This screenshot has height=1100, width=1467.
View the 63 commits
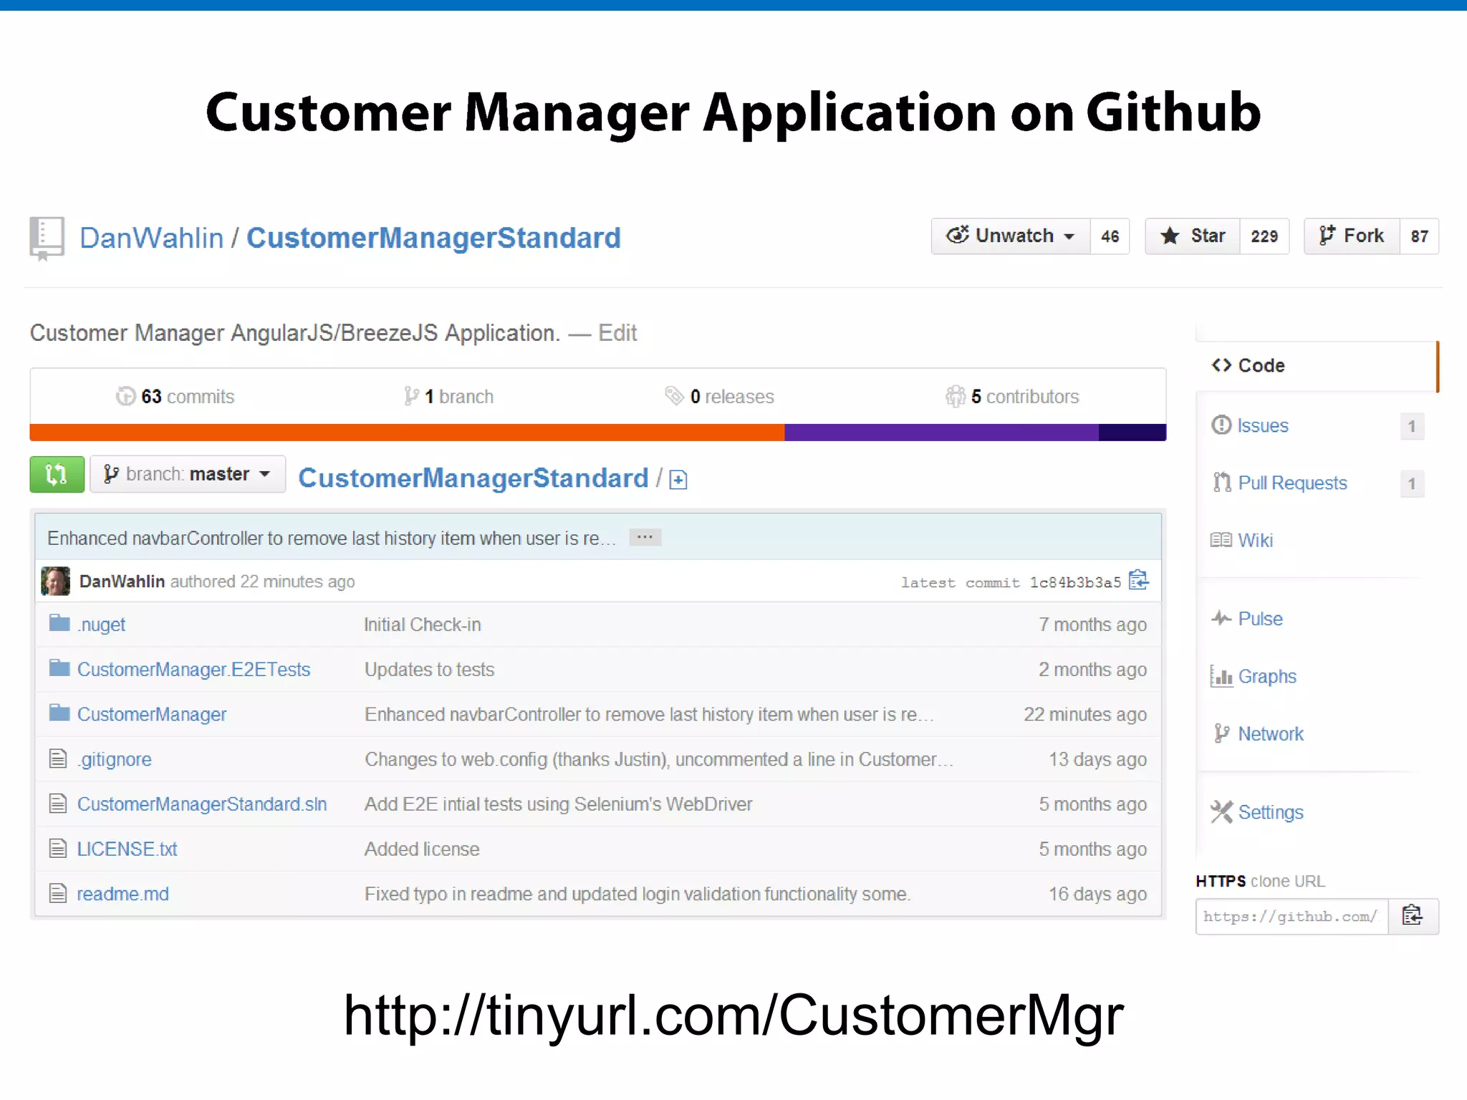click(x=175, y=396)
